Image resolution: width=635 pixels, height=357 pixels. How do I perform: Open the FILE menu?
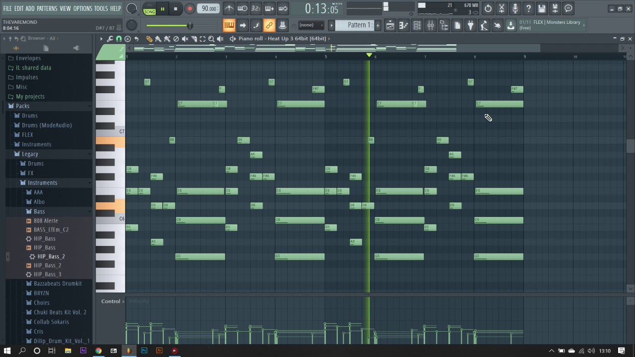tap(7, 8)
